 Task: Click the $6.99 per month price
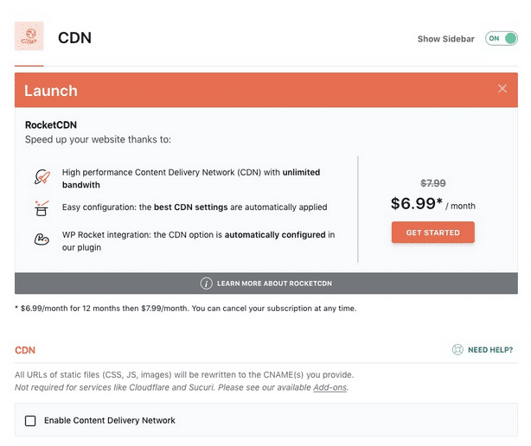coord(432,205)
